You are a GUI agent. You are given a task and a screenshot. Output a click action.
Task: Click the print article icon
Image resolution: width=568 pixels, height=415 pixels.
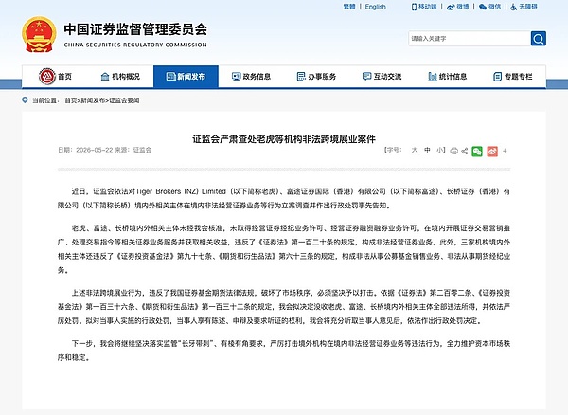[453, 152]
